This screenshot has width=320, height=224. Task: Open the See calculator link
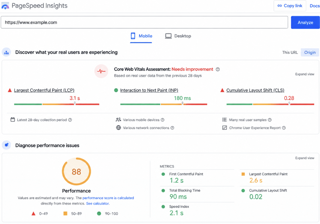coord(98,203)
